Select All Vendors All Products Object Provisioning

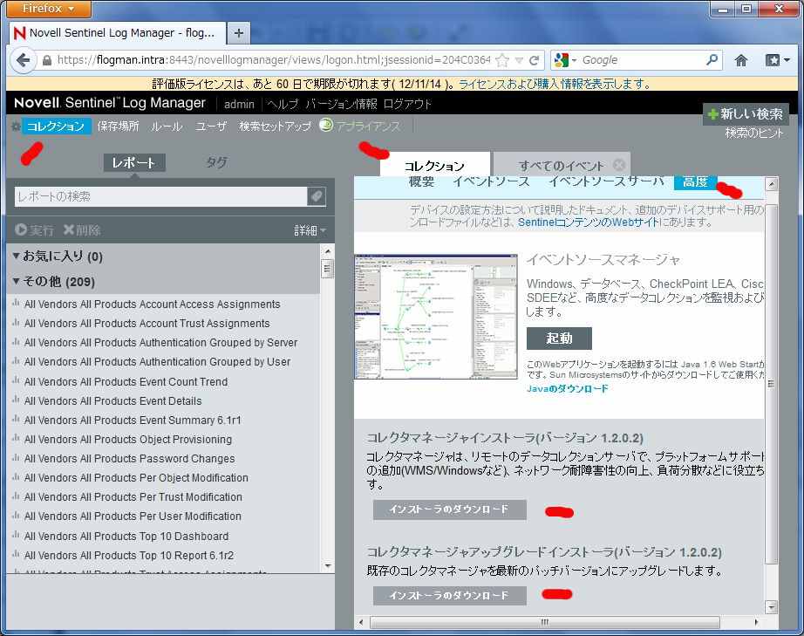pyautogui.click(x=127, y=440)
